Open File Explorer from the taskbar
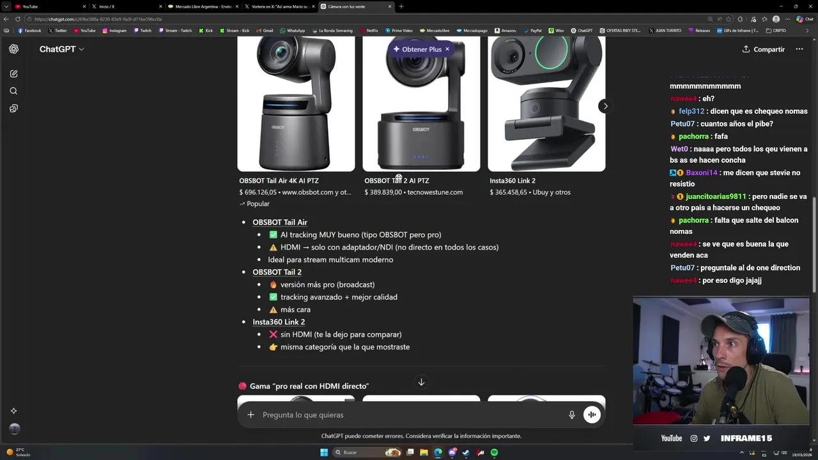 point(424,452)
